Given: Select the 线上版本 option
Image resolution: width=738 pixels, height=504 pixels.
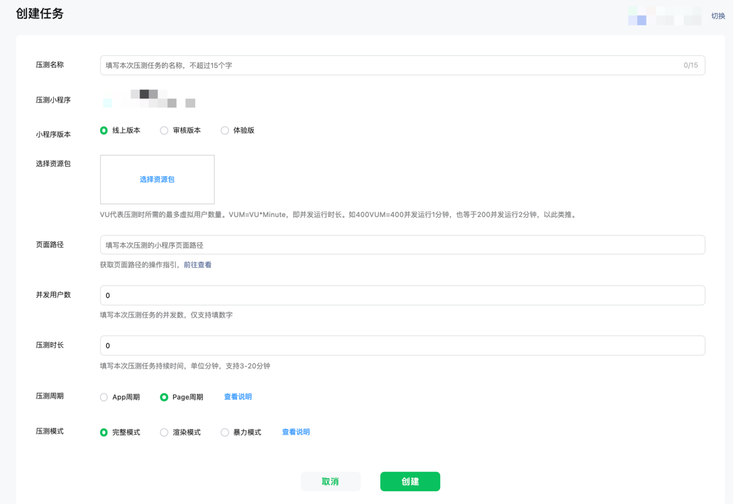Looking at the screenshot, I should (103, 130).
